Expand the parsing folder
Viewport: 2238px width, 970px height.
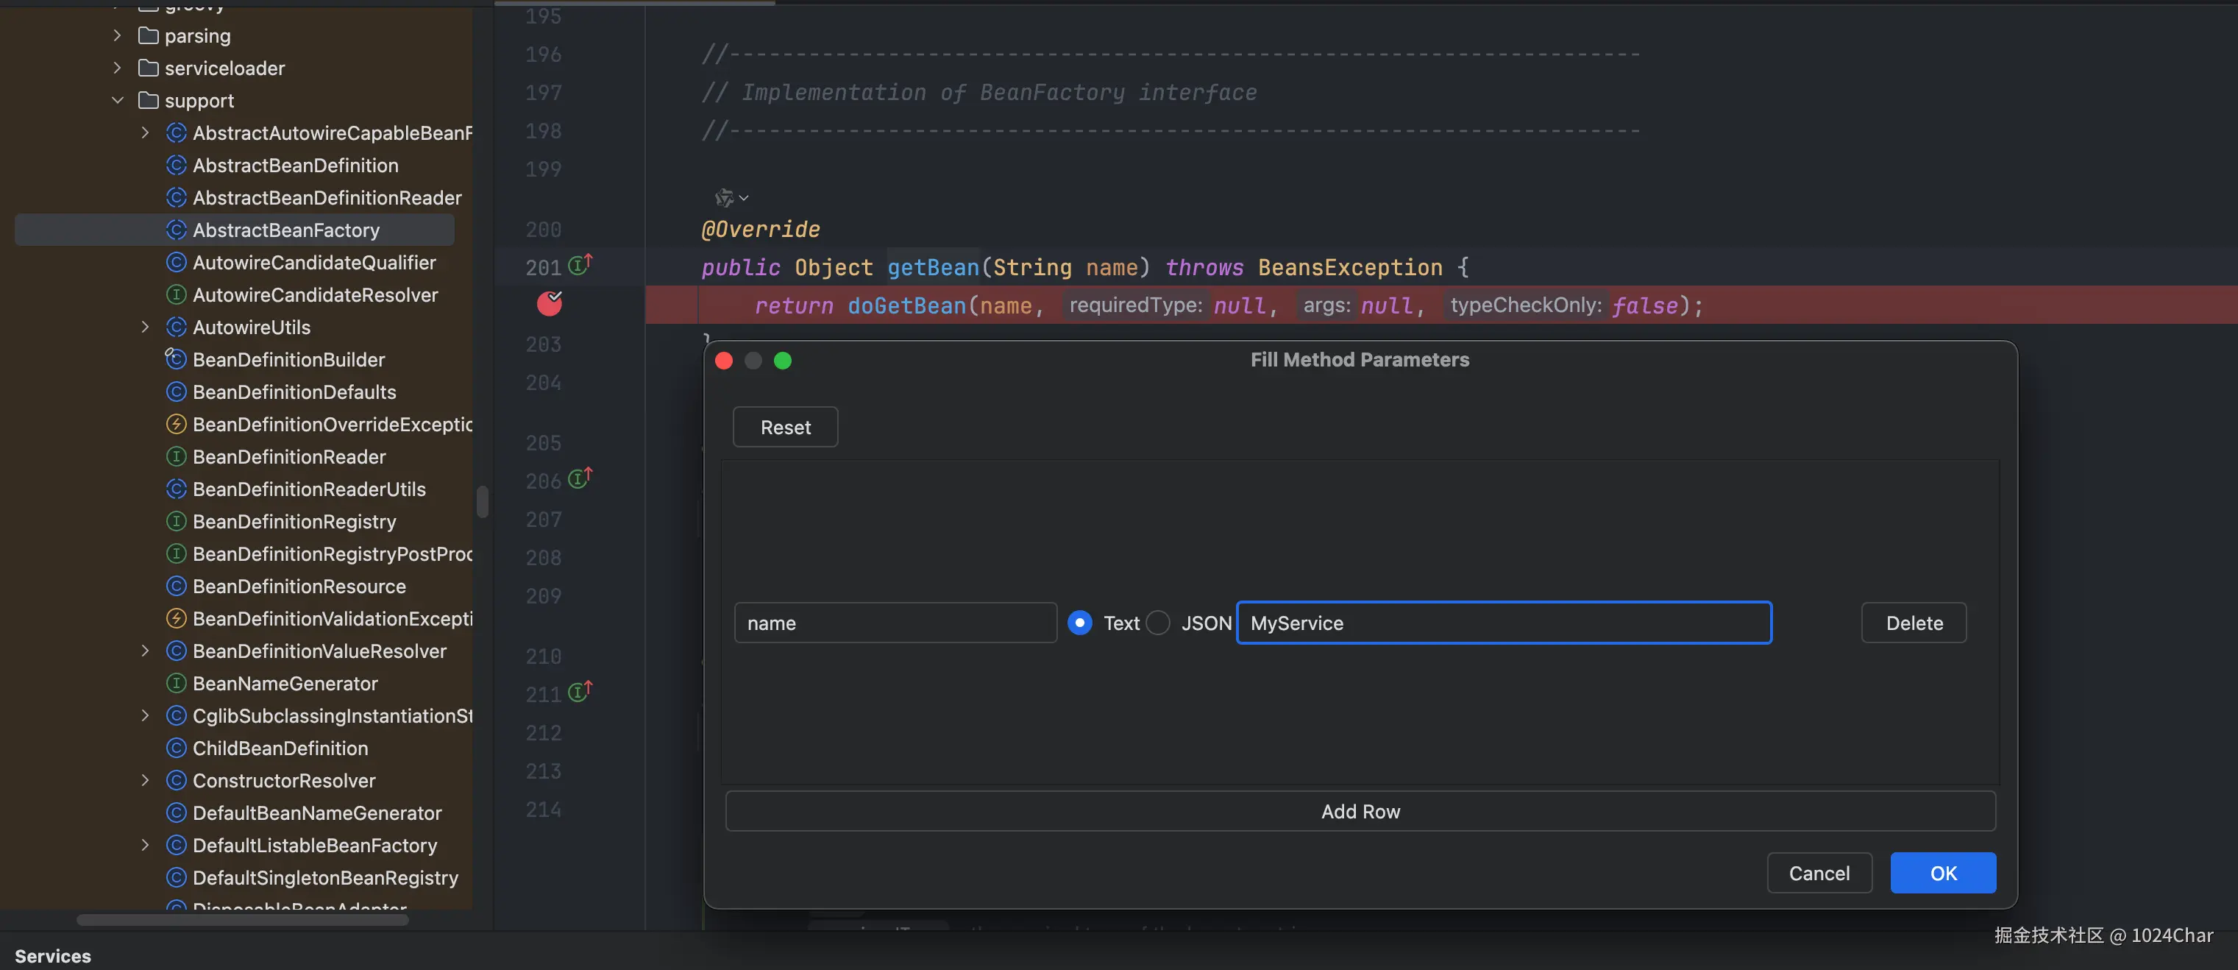pyautogui.click(x=117, y=35)
